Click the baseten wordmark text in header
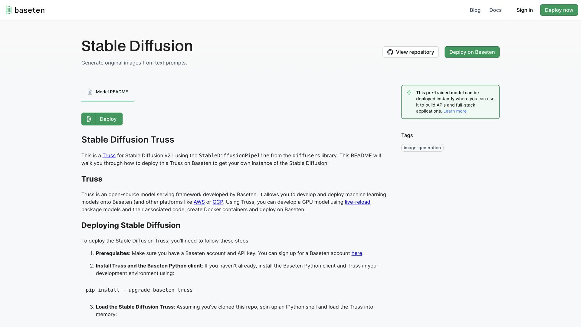 (30, 10)
